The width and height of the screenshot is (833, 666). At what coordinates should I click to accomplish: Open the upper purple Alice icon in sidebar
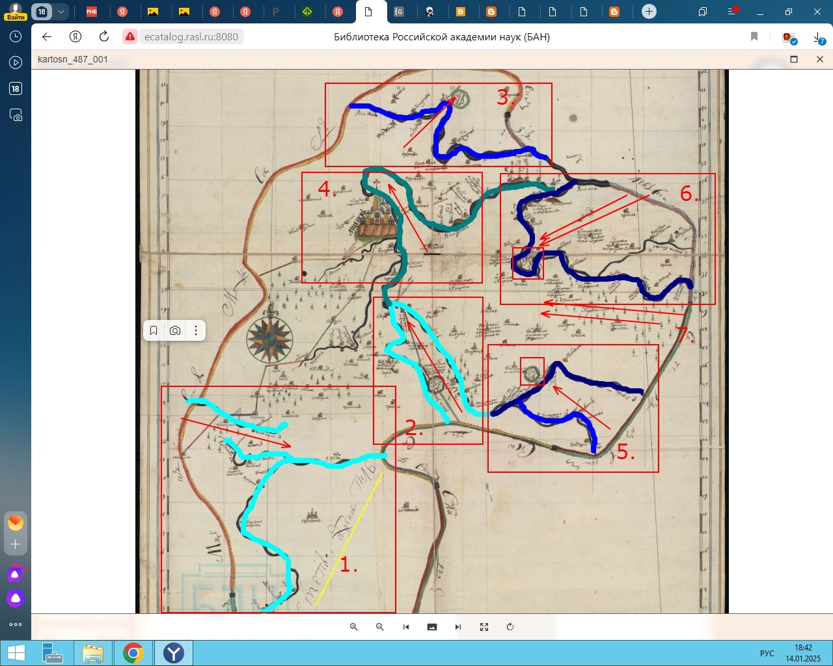point(16,574)
